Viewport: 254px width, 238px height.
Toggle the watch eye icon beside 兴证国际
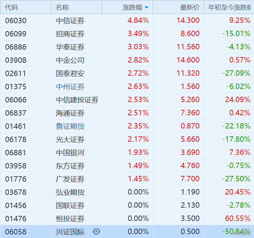(x=96, y=232)
